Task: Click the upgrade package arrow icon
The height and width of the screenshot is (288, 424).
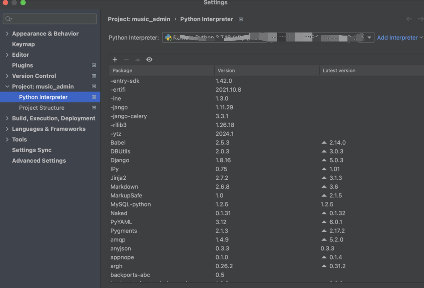Action: click(138, 60)
